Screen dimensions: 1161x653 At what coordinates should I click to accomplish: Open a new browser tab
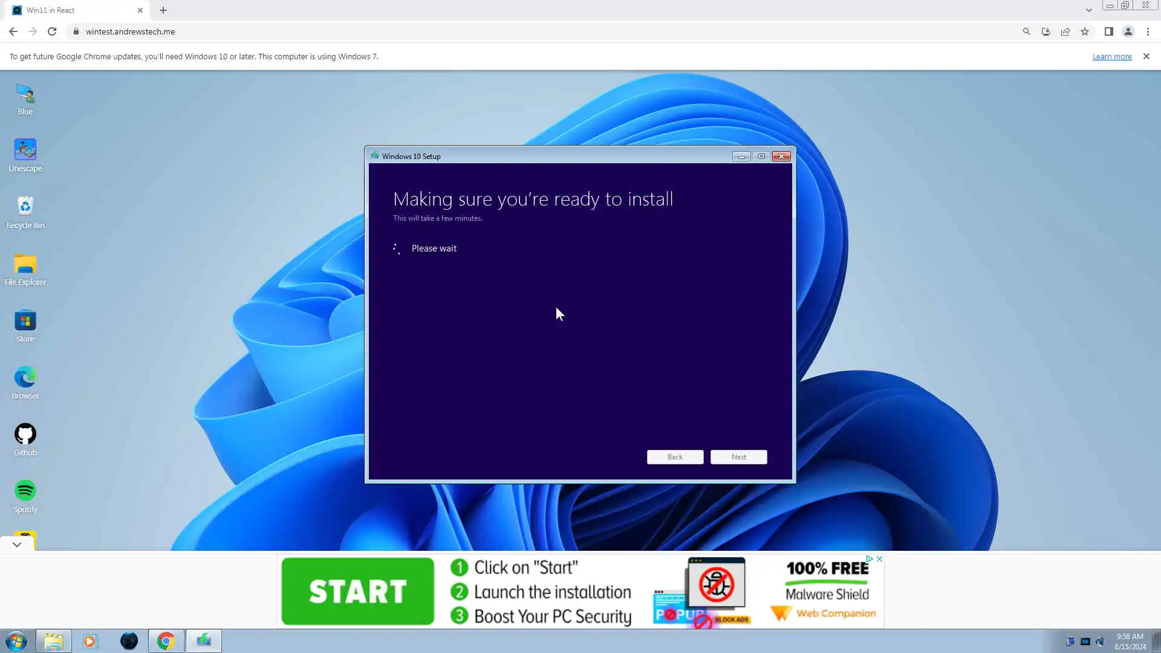pyautogui.click(x=163, y=10)
